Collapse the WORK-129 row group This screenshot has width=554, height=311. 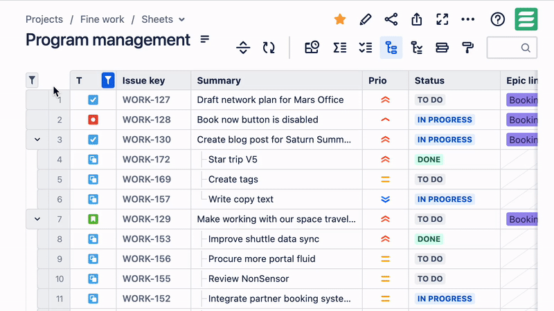tap(37, 219)
